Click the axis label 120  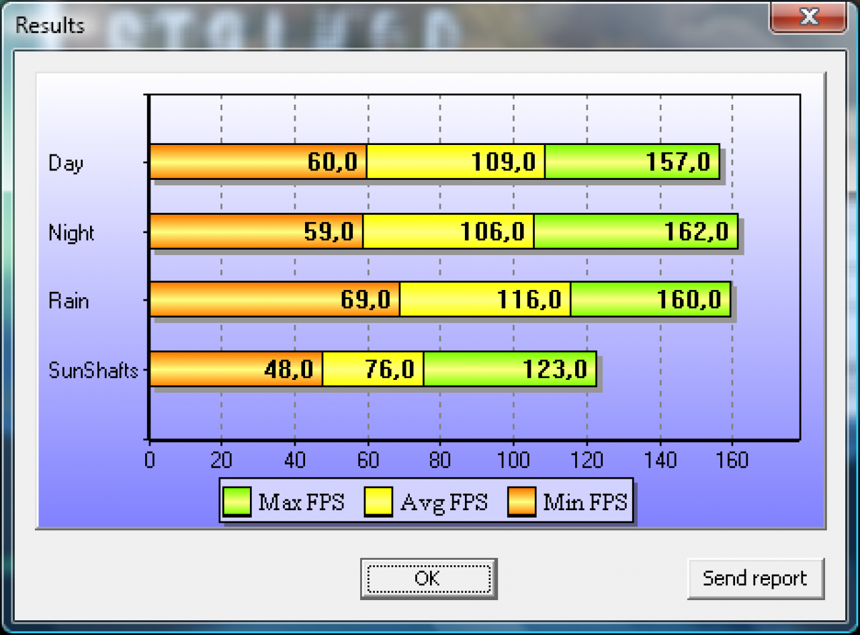click(587, 460)
